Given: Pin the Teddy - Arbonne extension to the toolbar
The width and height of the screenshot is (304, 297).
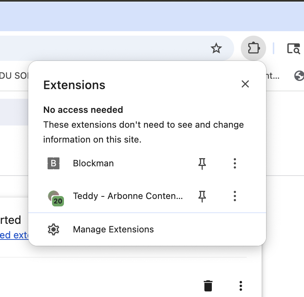Looking at the screenshot, I should pyautogui.click(x=202, y=196).
